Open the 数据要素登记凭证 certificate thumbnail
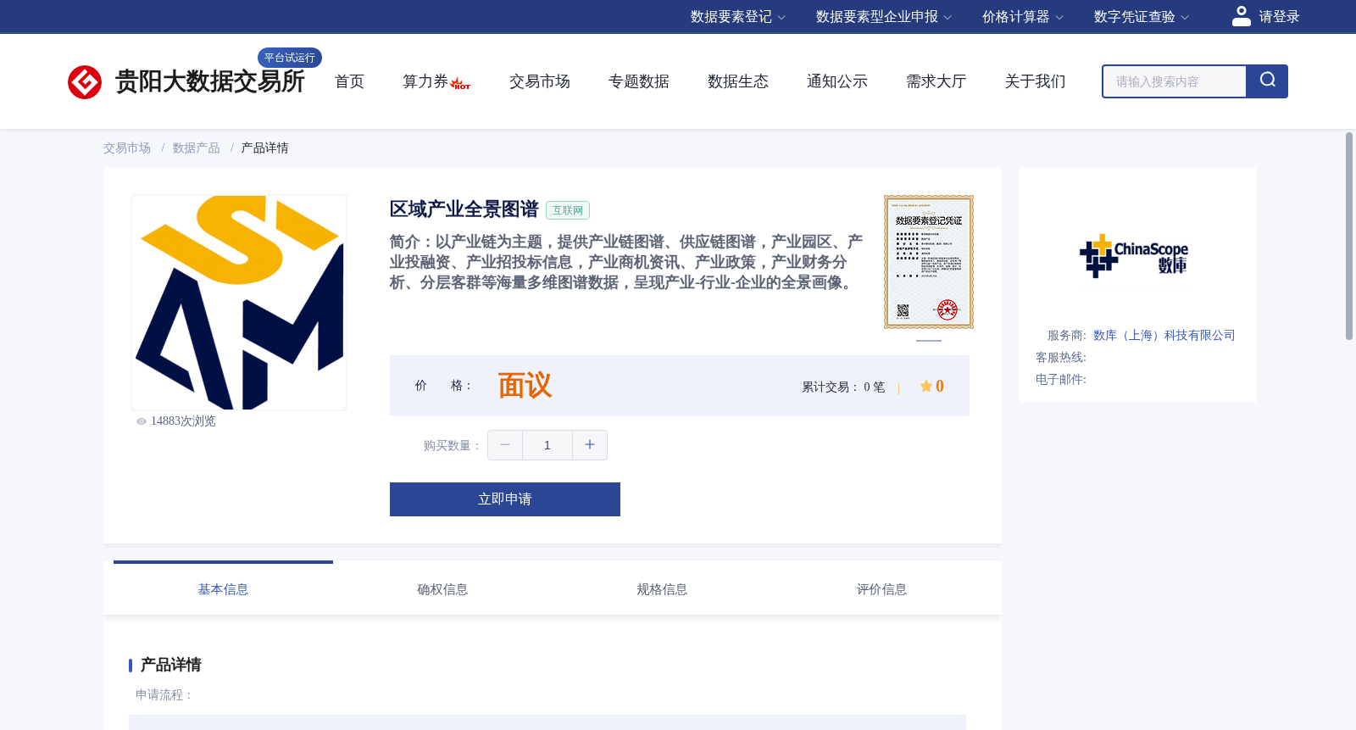This screenshot has height=730, width=1356. [x=929, y=262]
